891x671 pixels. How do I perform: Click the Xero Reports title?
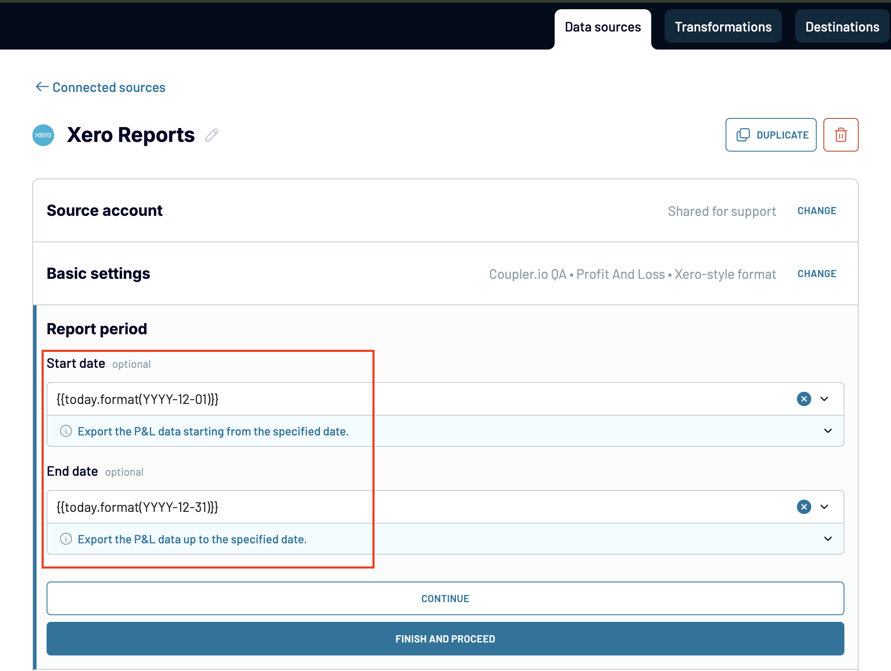click(131, 135)
